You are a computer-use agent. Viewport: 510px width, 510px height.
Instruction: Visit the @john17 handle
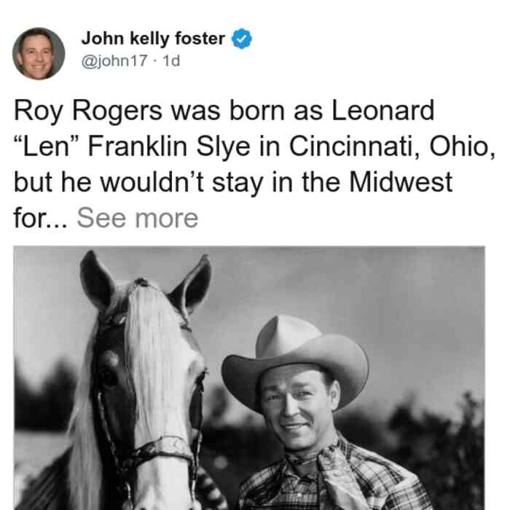click(114, 60)
